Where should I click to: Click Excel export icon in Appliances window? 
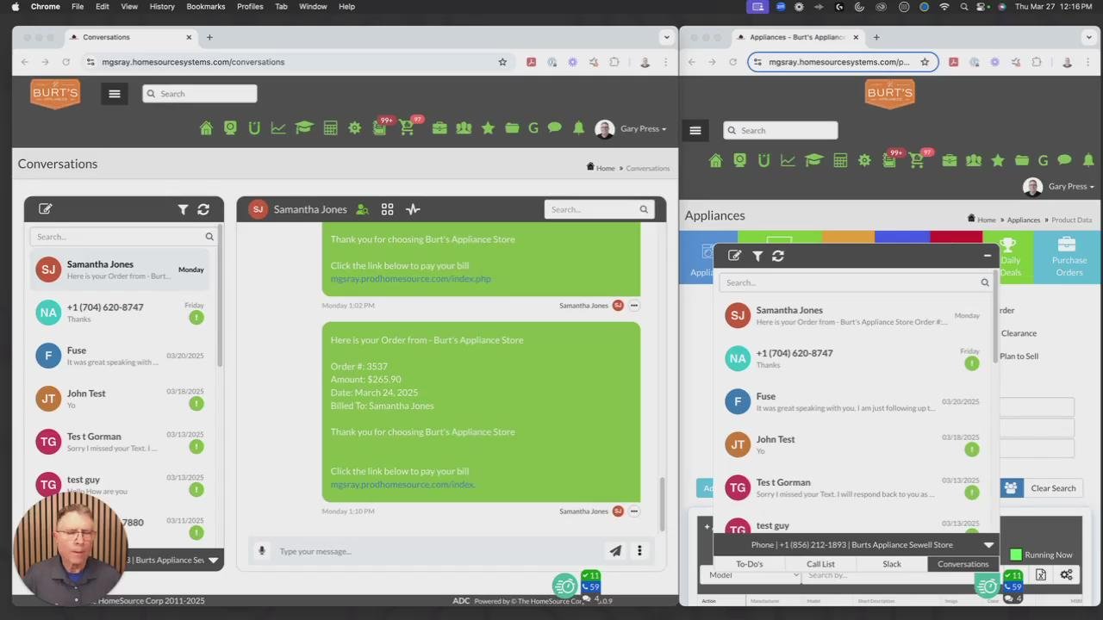click(1041, 575)
